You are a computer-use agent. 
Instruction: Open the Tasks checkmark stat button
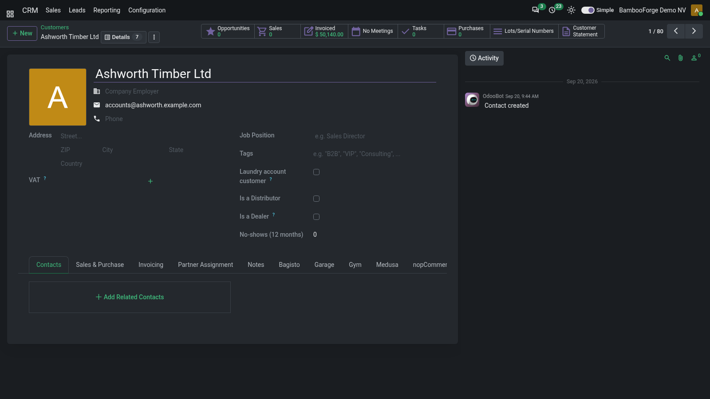coord(421,31)
